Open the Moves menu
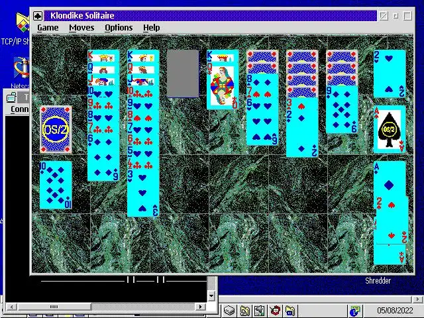 coord(81,28)
